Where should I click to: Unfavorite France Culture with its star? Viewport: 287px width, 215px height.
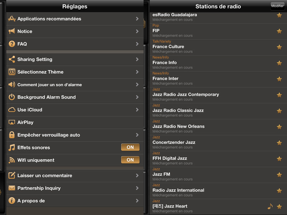[x=279, y=47]
